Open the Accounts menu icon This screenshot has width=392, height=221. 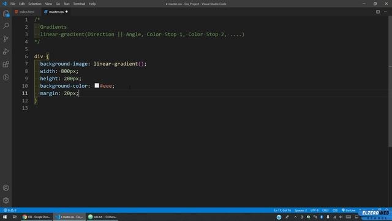tap(6, 188)
